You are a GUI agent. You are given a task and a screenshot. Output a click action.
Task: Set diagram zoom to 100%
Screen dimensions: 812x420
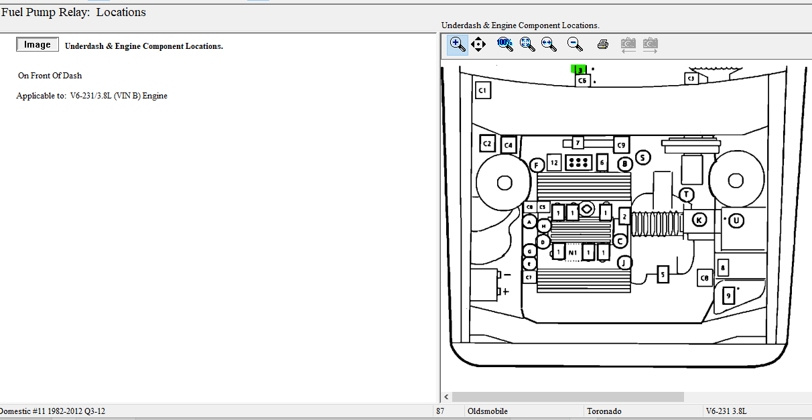pos(505,45)
